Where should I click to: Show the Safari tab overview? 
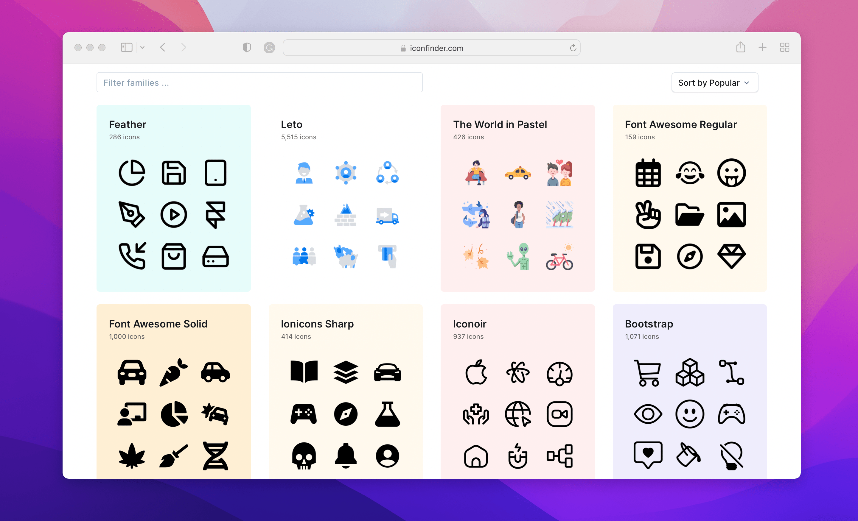(784, 48)
